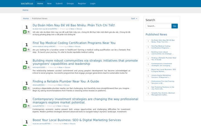
Task: Upvote Contemporary investment strategies article
Action: pyautogui.click(x=25, y=106)
